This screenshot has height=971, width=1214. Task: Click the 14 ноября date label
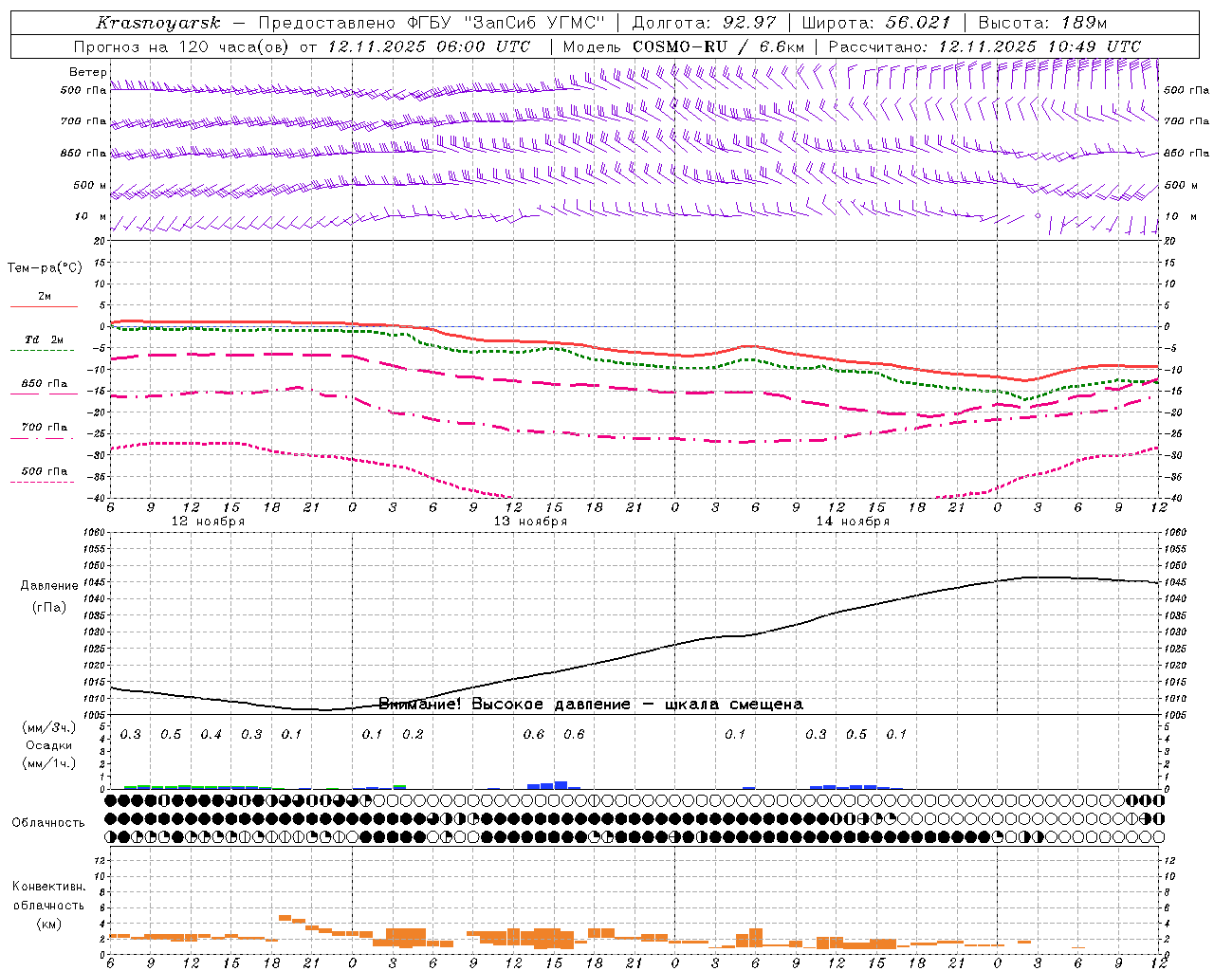point(853,522)
